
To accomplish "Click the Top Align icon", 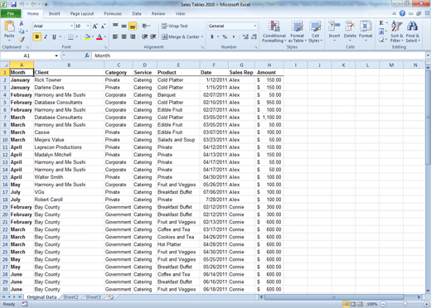I will 115,26.
